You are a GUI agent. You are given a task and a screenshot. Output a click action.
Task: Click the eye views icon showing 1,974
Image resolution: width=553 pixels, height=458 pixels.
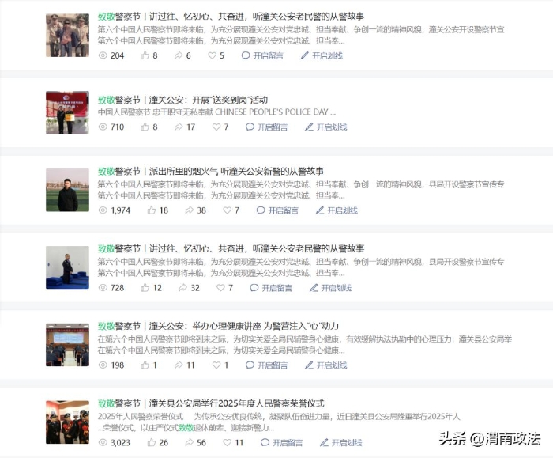pyautogui.click(x=103, y=210)
